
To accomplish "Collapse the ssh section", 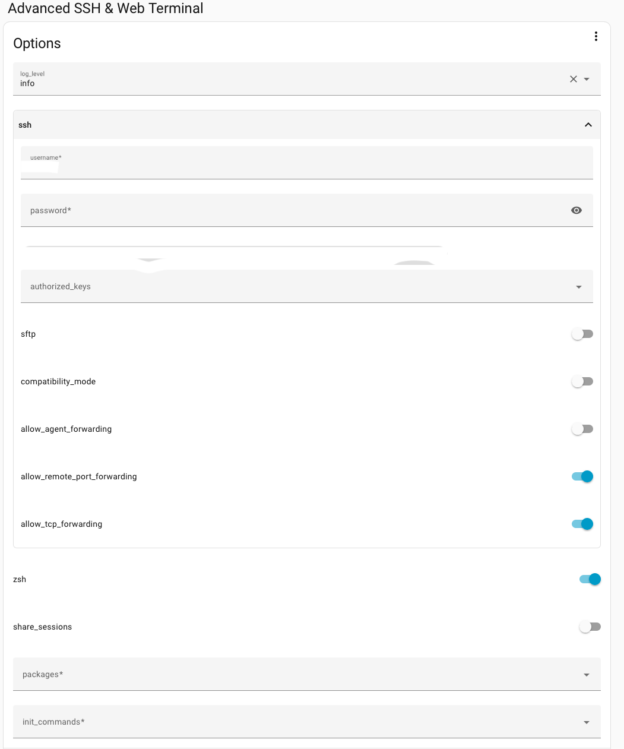I will pyautogui.click(x=588, y=125).
